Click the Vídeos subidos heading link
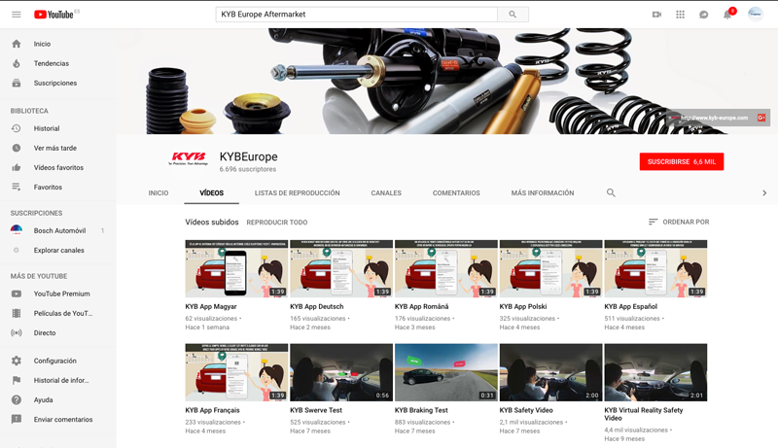The image size is (778, 448). click(x=212, y=222)
